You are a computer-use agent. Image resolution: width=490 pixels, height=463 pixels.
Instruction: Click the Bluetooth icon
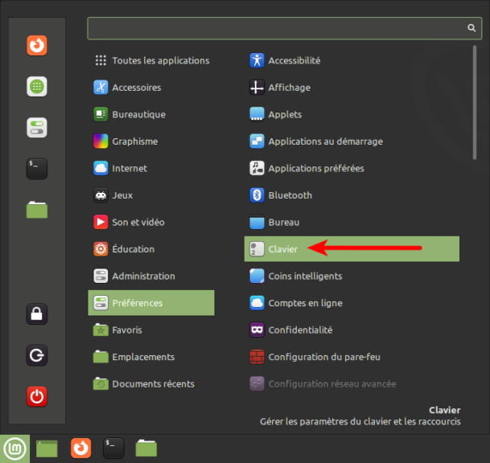tap(257, 195)
